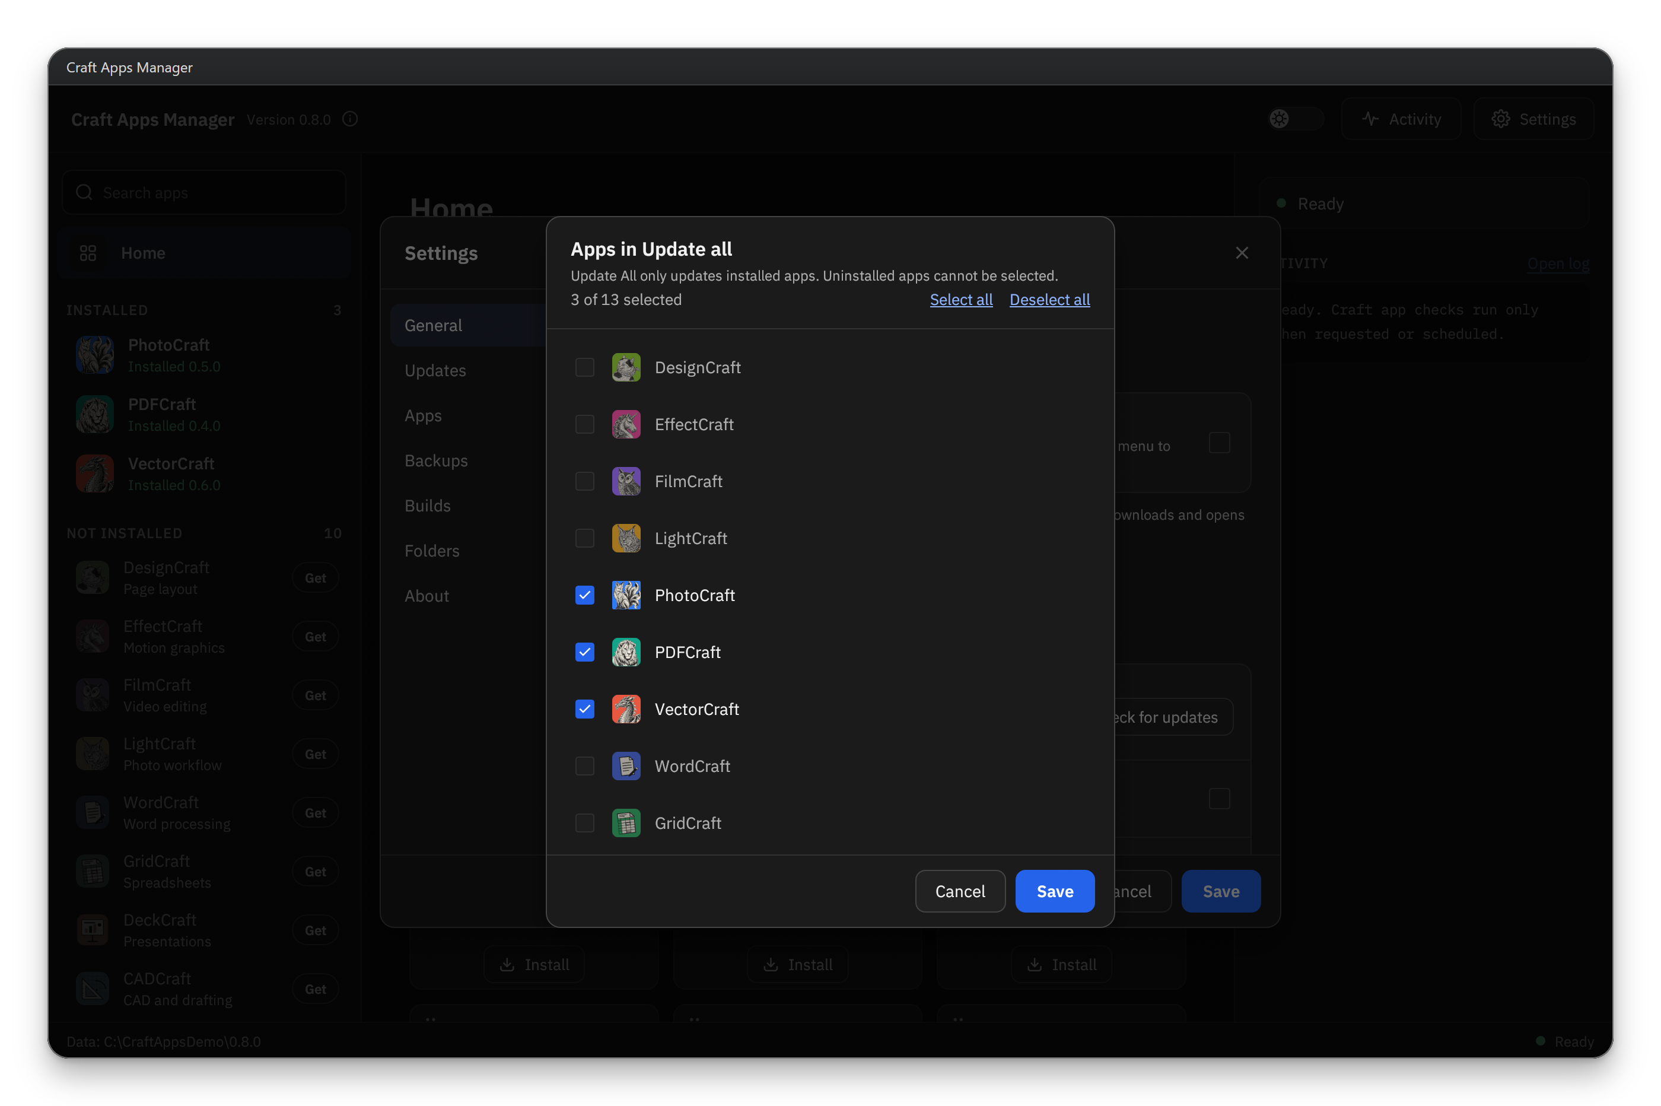Click the Save button in Settings panel
Image resolution: width=1661 pixels, height=1106 pixels.
[x=1220, y=892]
